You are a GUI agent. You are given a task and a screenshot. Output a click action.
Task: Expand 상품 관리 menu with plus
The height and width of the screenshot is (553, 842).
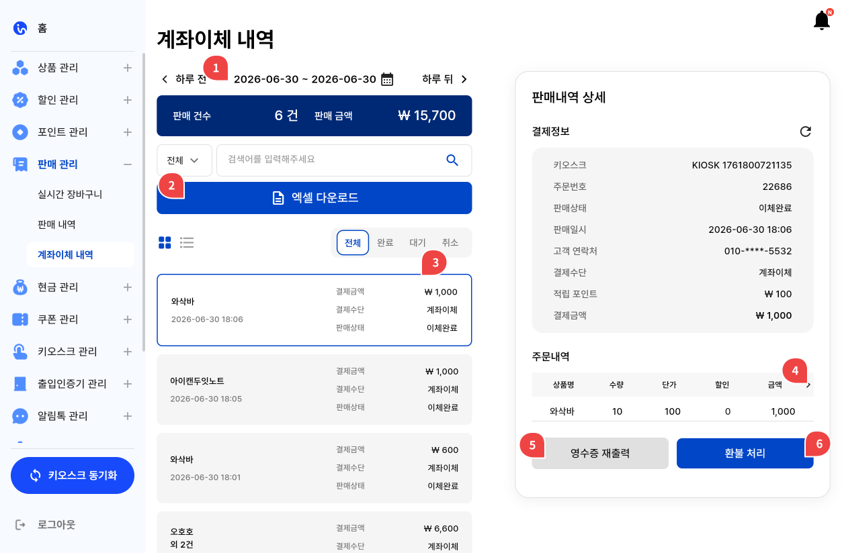(x=127, y=68)
